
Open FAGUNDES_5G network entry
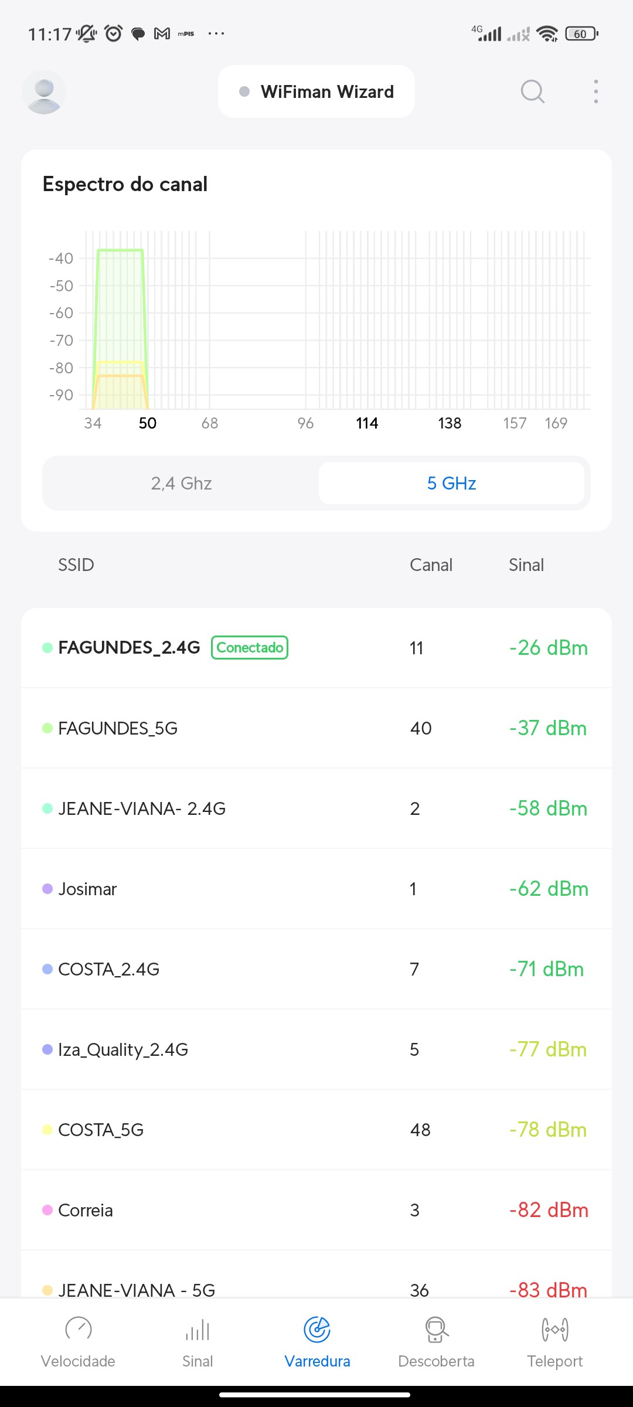117,728
